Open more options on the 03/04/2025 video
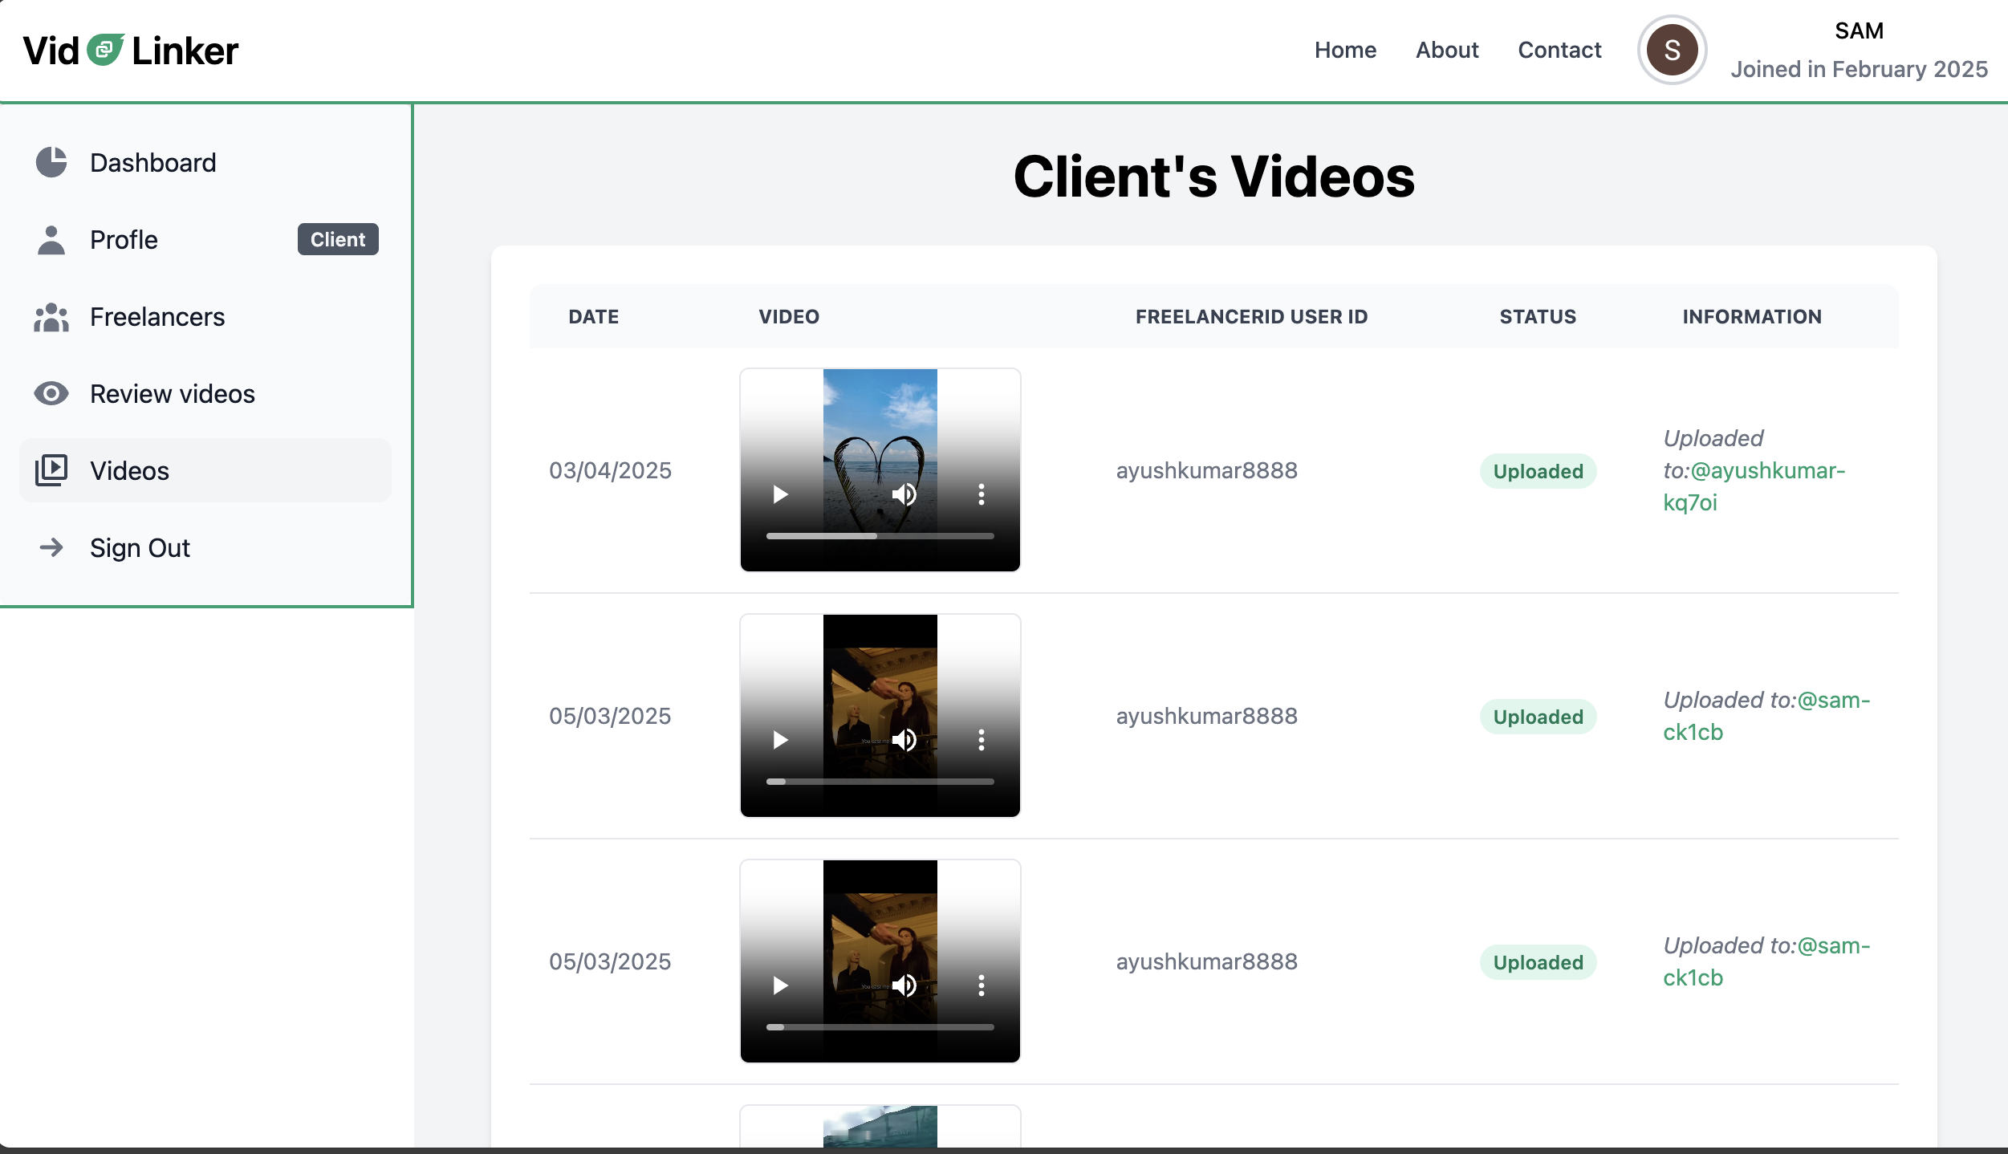The height and width of the screenshot is (1154, 2008). (x=981, y=494)
